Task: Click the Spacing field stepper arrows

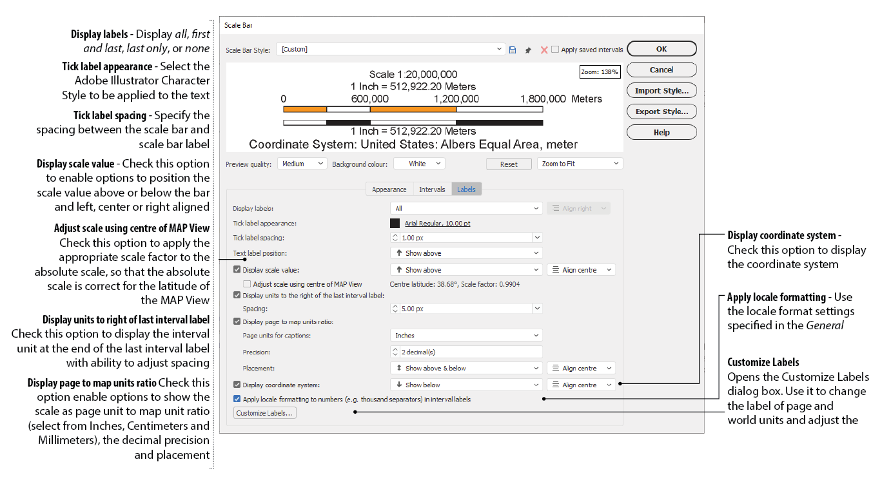Action: point(395,309)
